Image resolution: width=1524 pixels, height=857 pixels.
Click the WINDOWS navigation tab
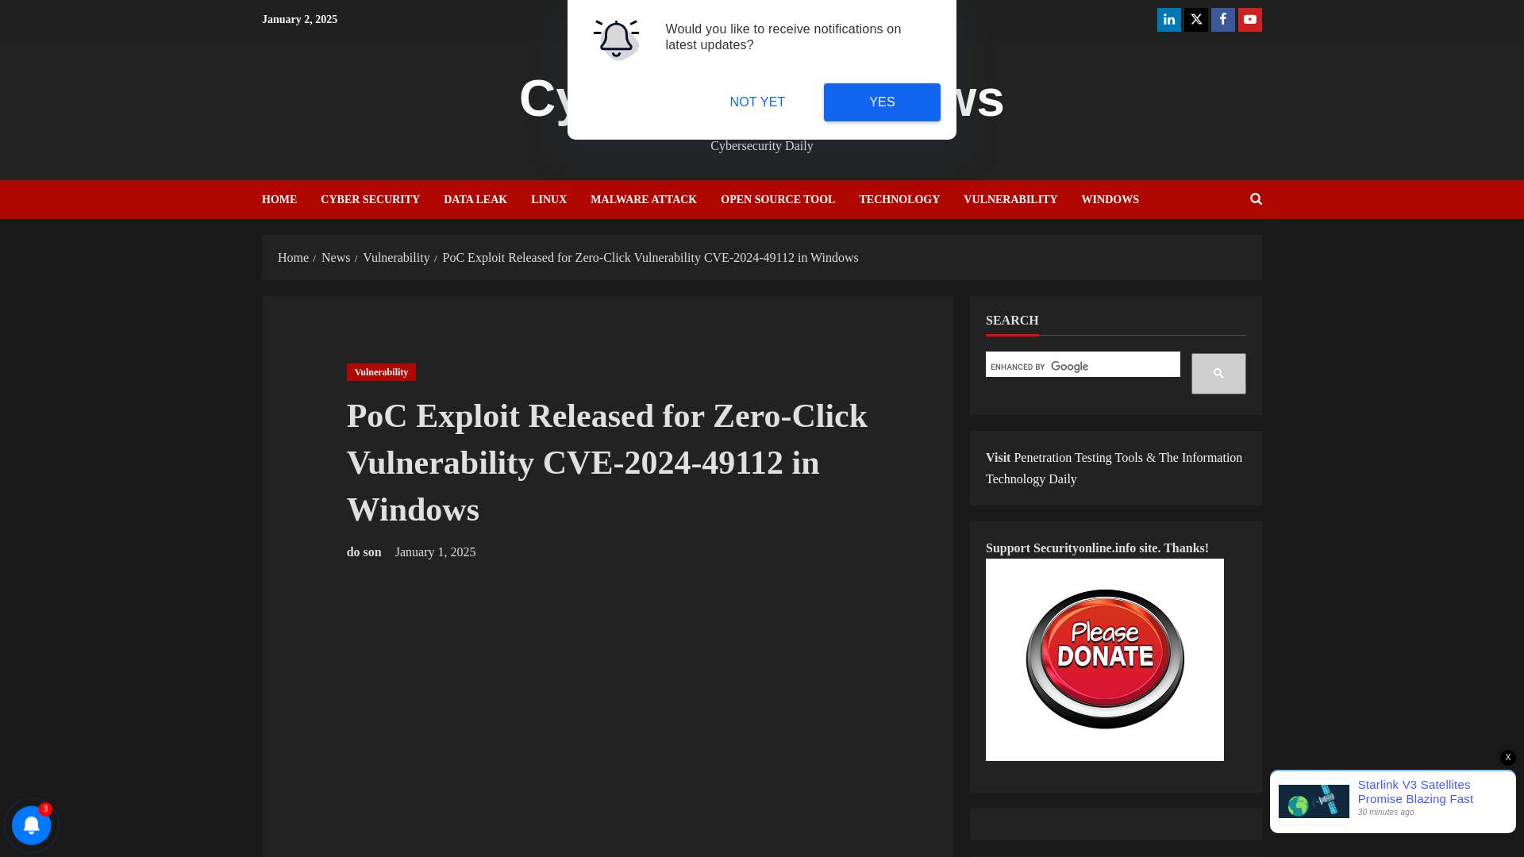1110,199
